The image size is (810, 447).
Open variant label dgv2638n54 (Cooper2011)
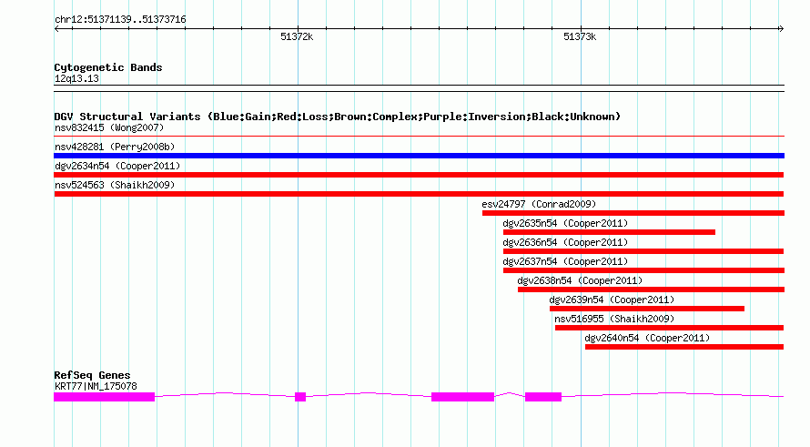point(580,280)
